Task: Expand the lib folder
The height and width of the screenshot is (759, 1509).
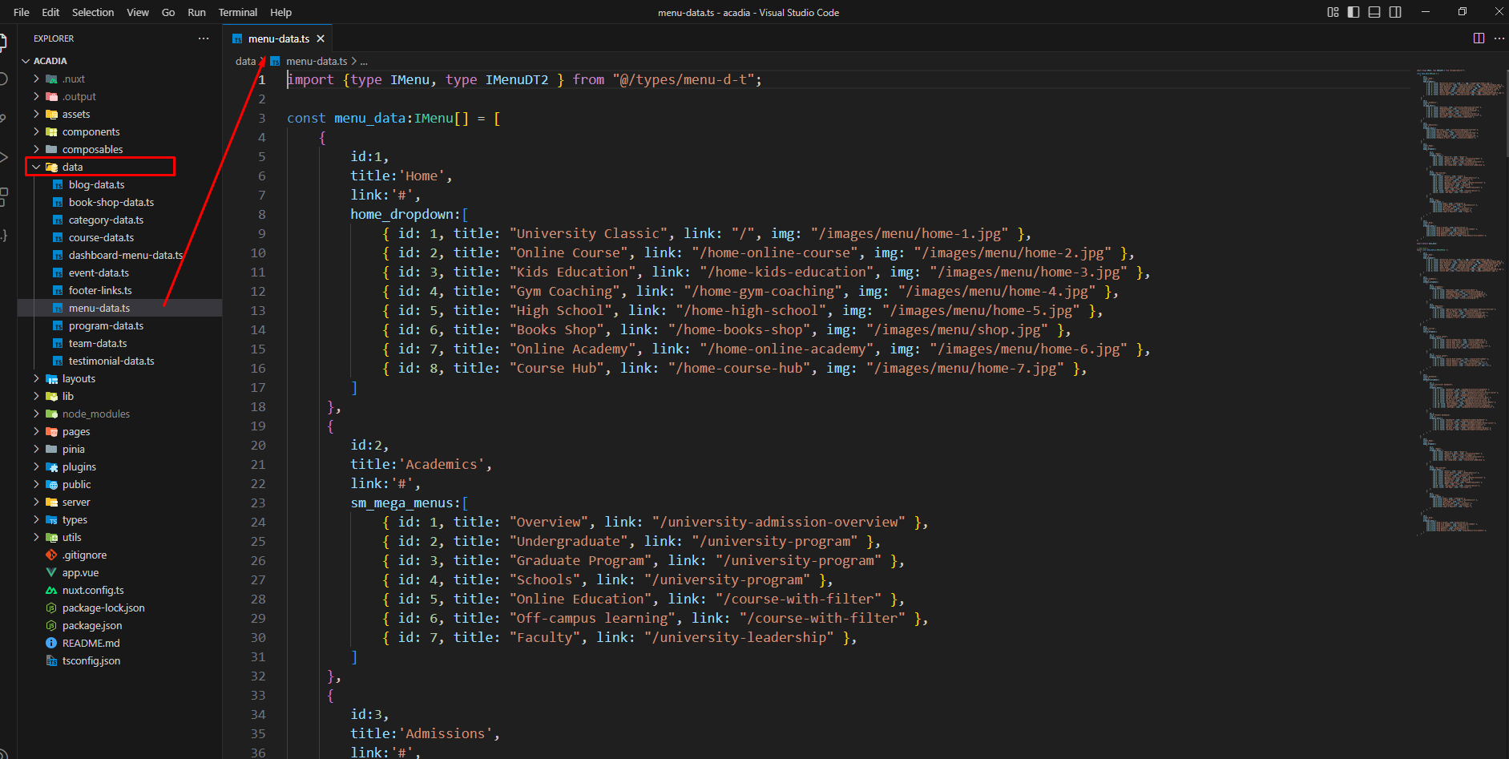Action: [x=120, y=396]
